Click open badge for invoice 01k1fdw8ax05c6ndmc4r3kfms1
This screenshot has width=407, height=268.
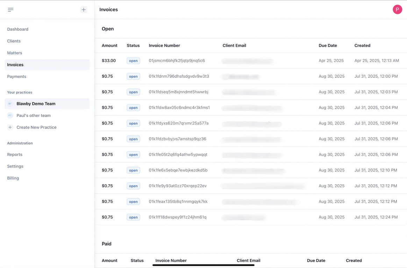point(133,108)
